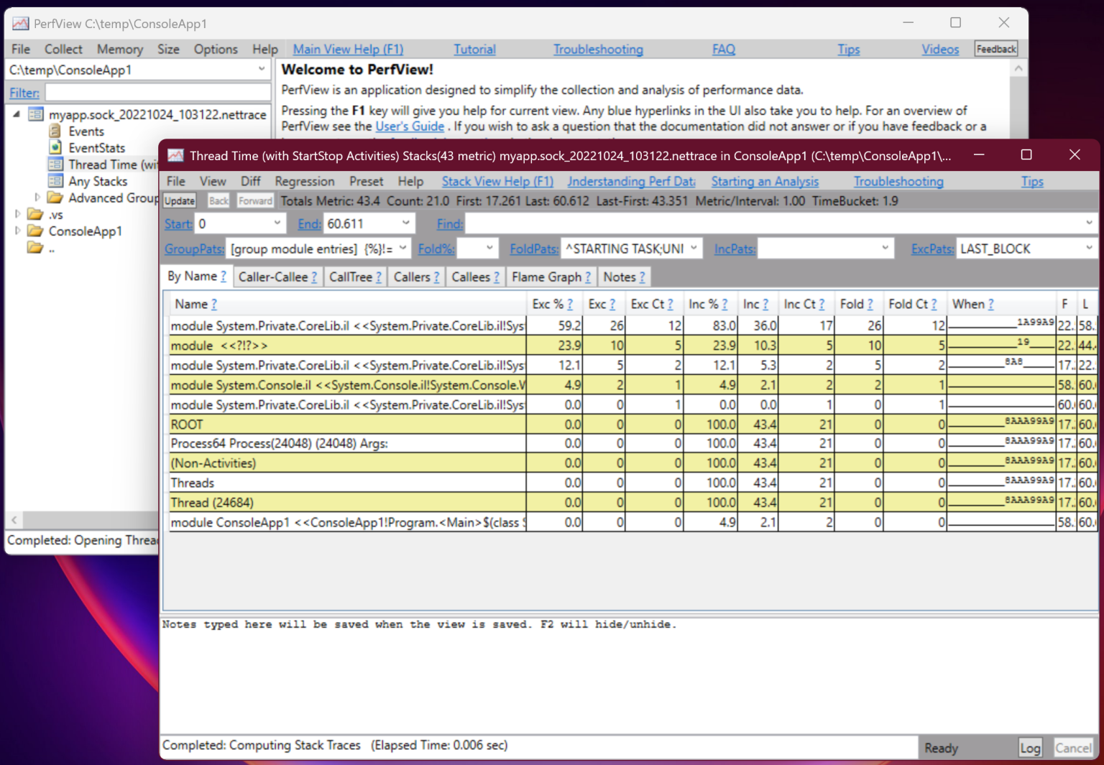Open the User's Guide link
This screenshot has height=765, width=1104.
(x=410, y=126)
